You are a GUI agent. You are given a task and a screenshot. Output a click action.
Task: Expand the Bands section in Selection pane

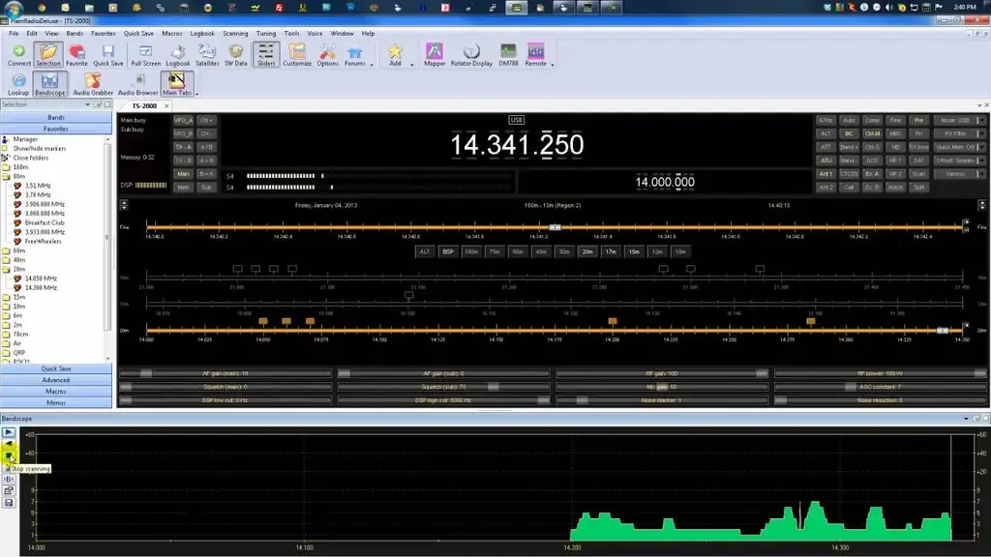55,117
